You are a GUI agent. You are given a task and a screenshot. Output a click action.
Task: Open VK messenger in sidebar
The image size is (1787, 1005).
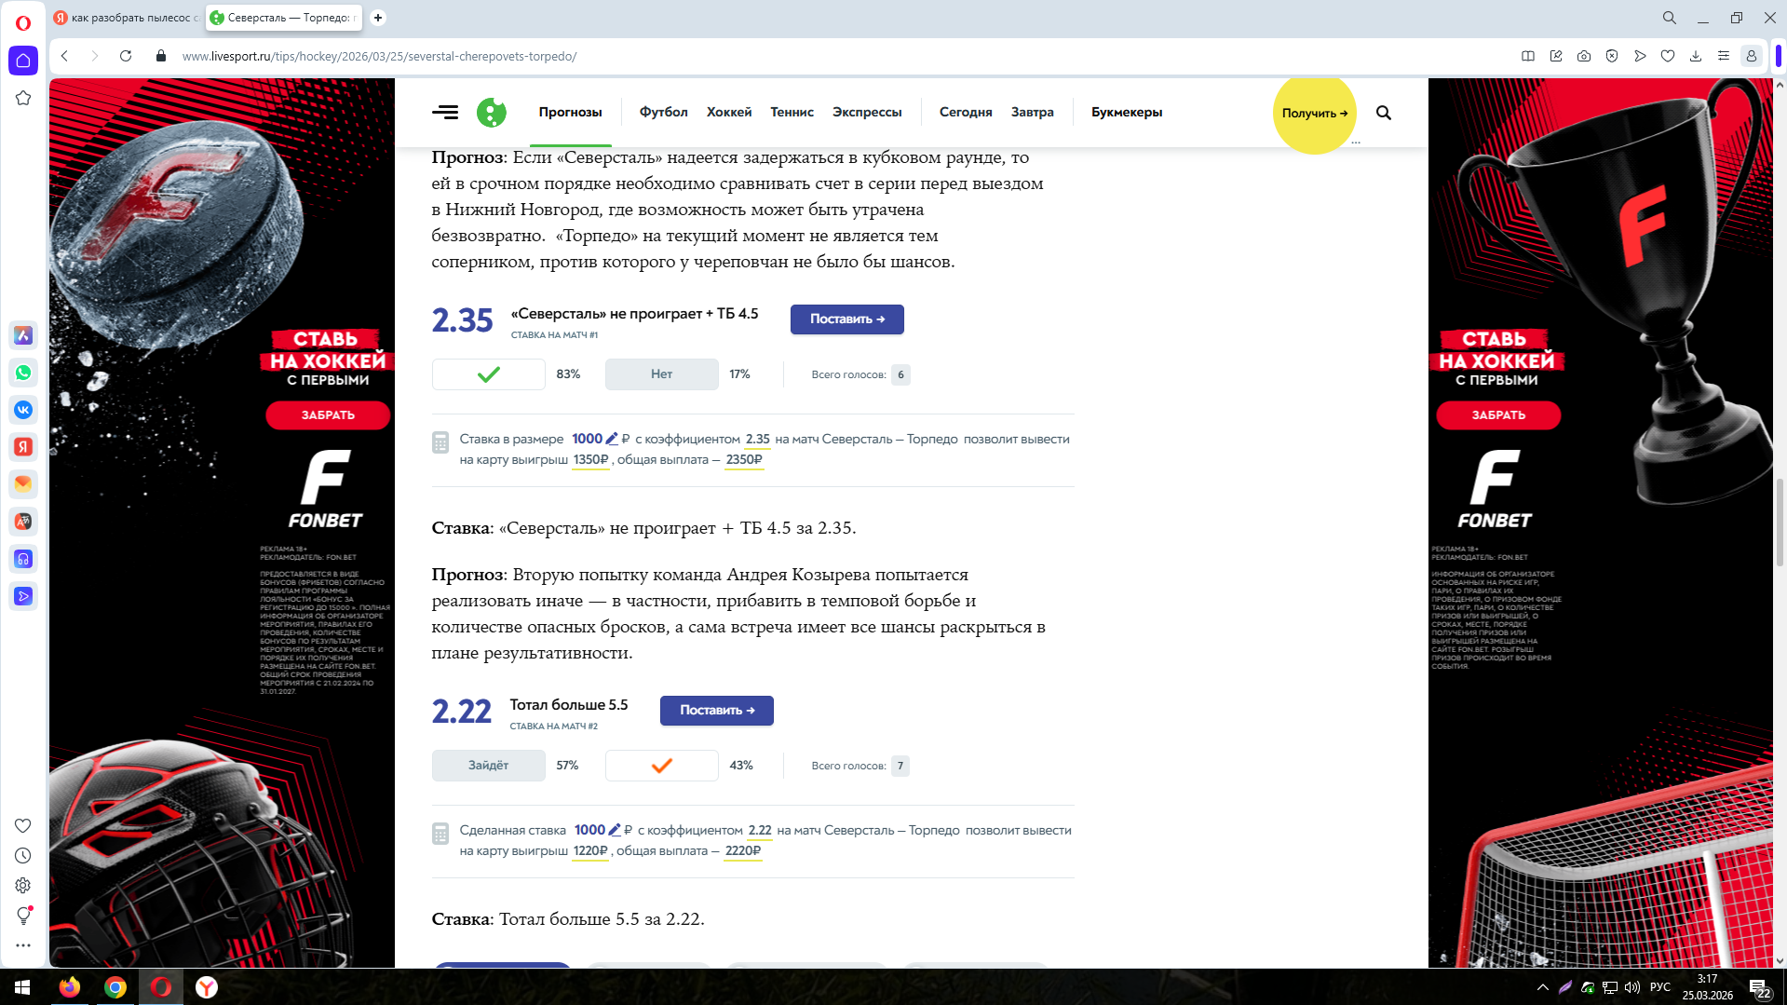pos(23,410)
